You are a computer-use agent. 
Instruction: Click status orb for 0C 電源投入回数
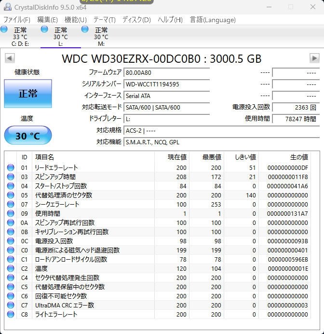[x=11, y=241]
